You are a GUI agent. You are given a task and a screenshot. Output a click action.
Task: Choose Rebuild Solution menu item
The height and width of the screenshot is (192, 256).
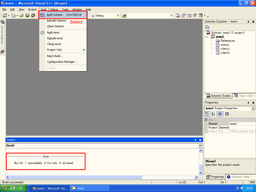point(63,20)
